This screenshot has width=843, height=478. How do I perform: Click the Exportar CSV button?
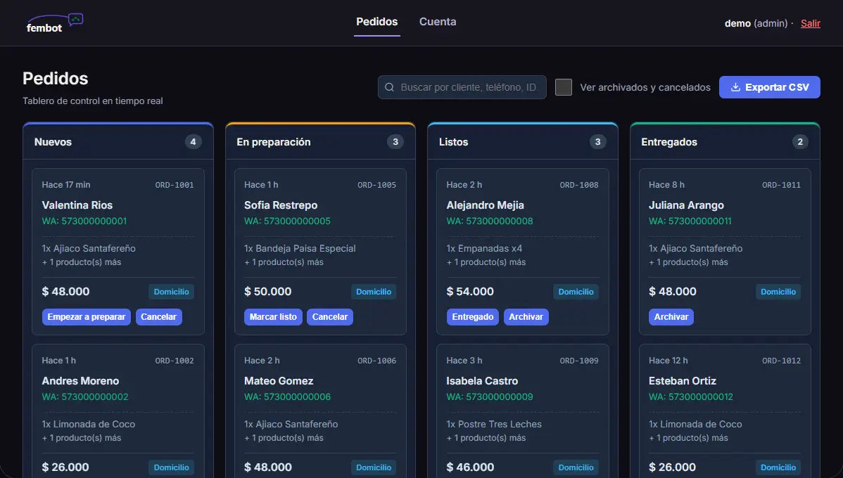pos(769,87)
